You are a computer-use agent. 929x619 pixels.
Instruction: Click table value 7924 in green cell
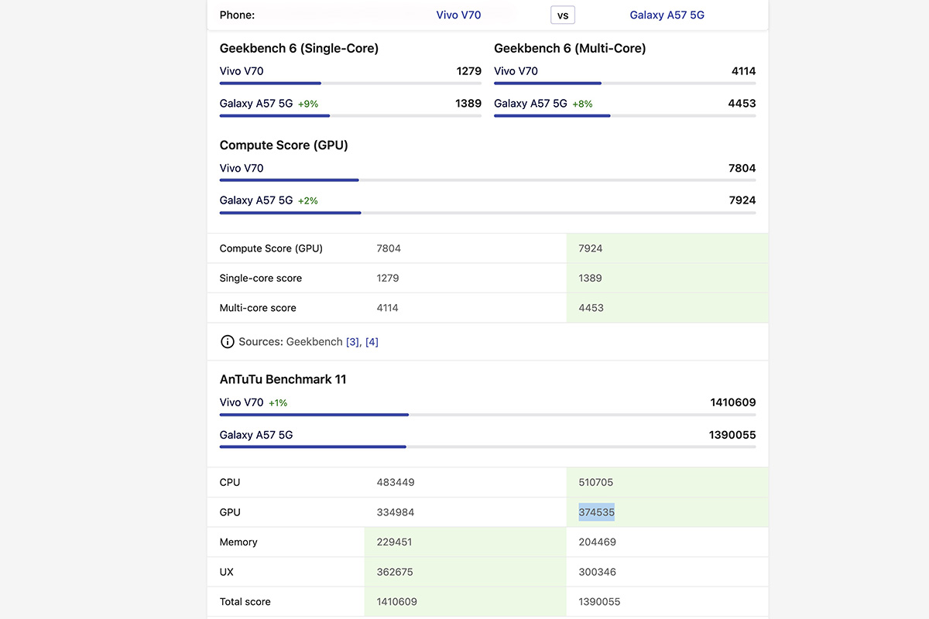(590, 248)
